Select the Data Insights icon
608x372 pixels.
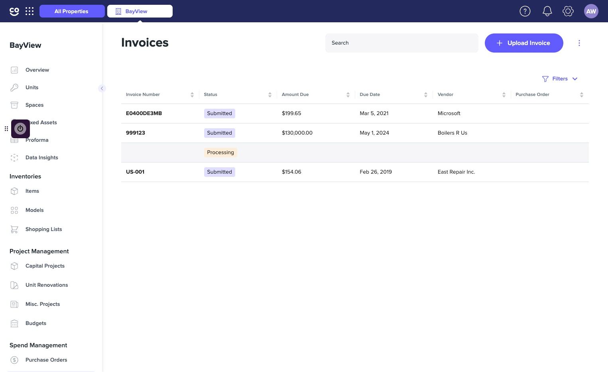pos(14,157)
